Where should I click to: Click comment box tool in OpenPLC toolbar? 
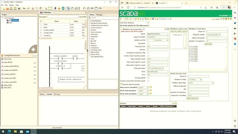(x=76, y=8)
